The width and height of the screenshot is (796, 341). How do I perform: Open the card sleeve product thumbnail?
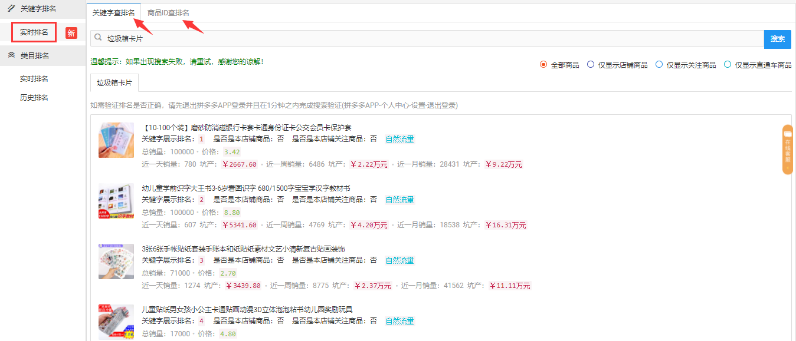coord(116,140)
